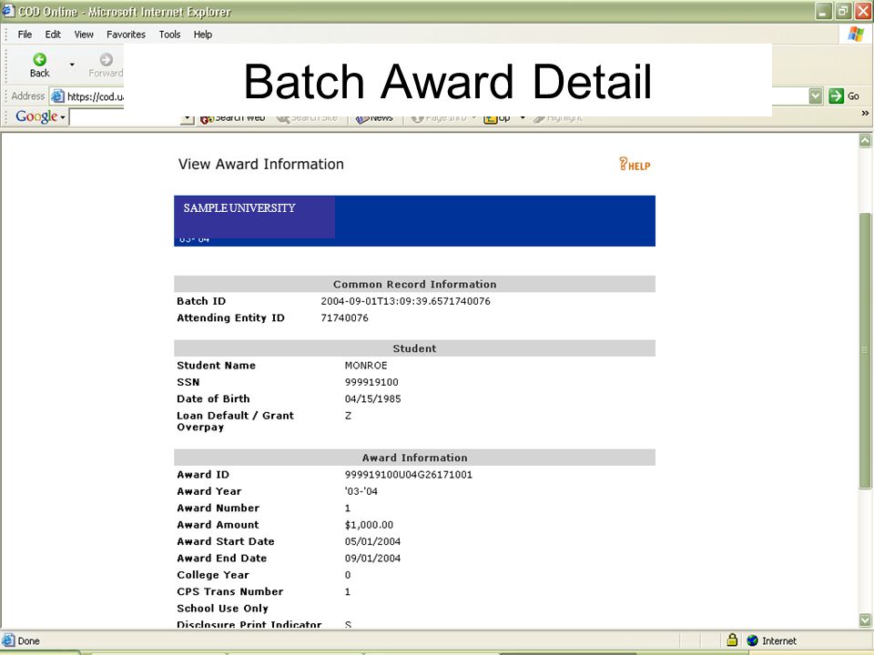Click the page icon in address bar
The height and width of the screenshot is (655, 874).
click(57, 96)
